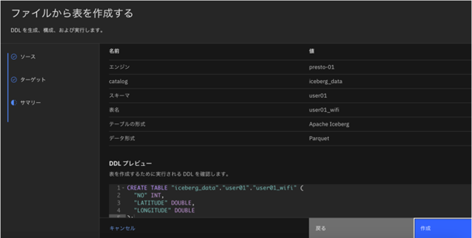Click the "NO" INT code line
Viewport: 472px width, 238px height.
[x=149, y=195]
